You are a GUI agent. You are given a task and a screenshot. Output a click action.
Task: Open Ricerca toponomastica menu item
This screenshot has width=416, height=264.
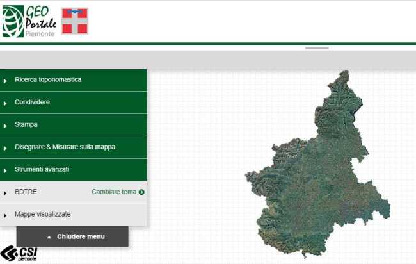[x=48, y=80]
